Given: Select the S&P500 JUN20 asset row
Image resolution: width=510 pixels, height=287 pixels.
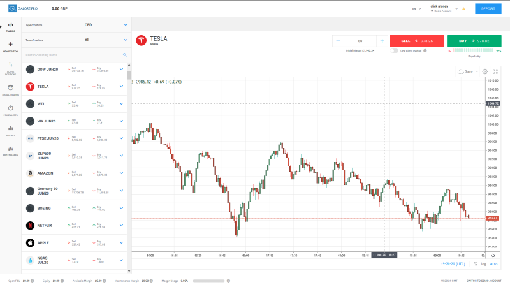Looking at the screenshot, I should (x=74, y=156).
